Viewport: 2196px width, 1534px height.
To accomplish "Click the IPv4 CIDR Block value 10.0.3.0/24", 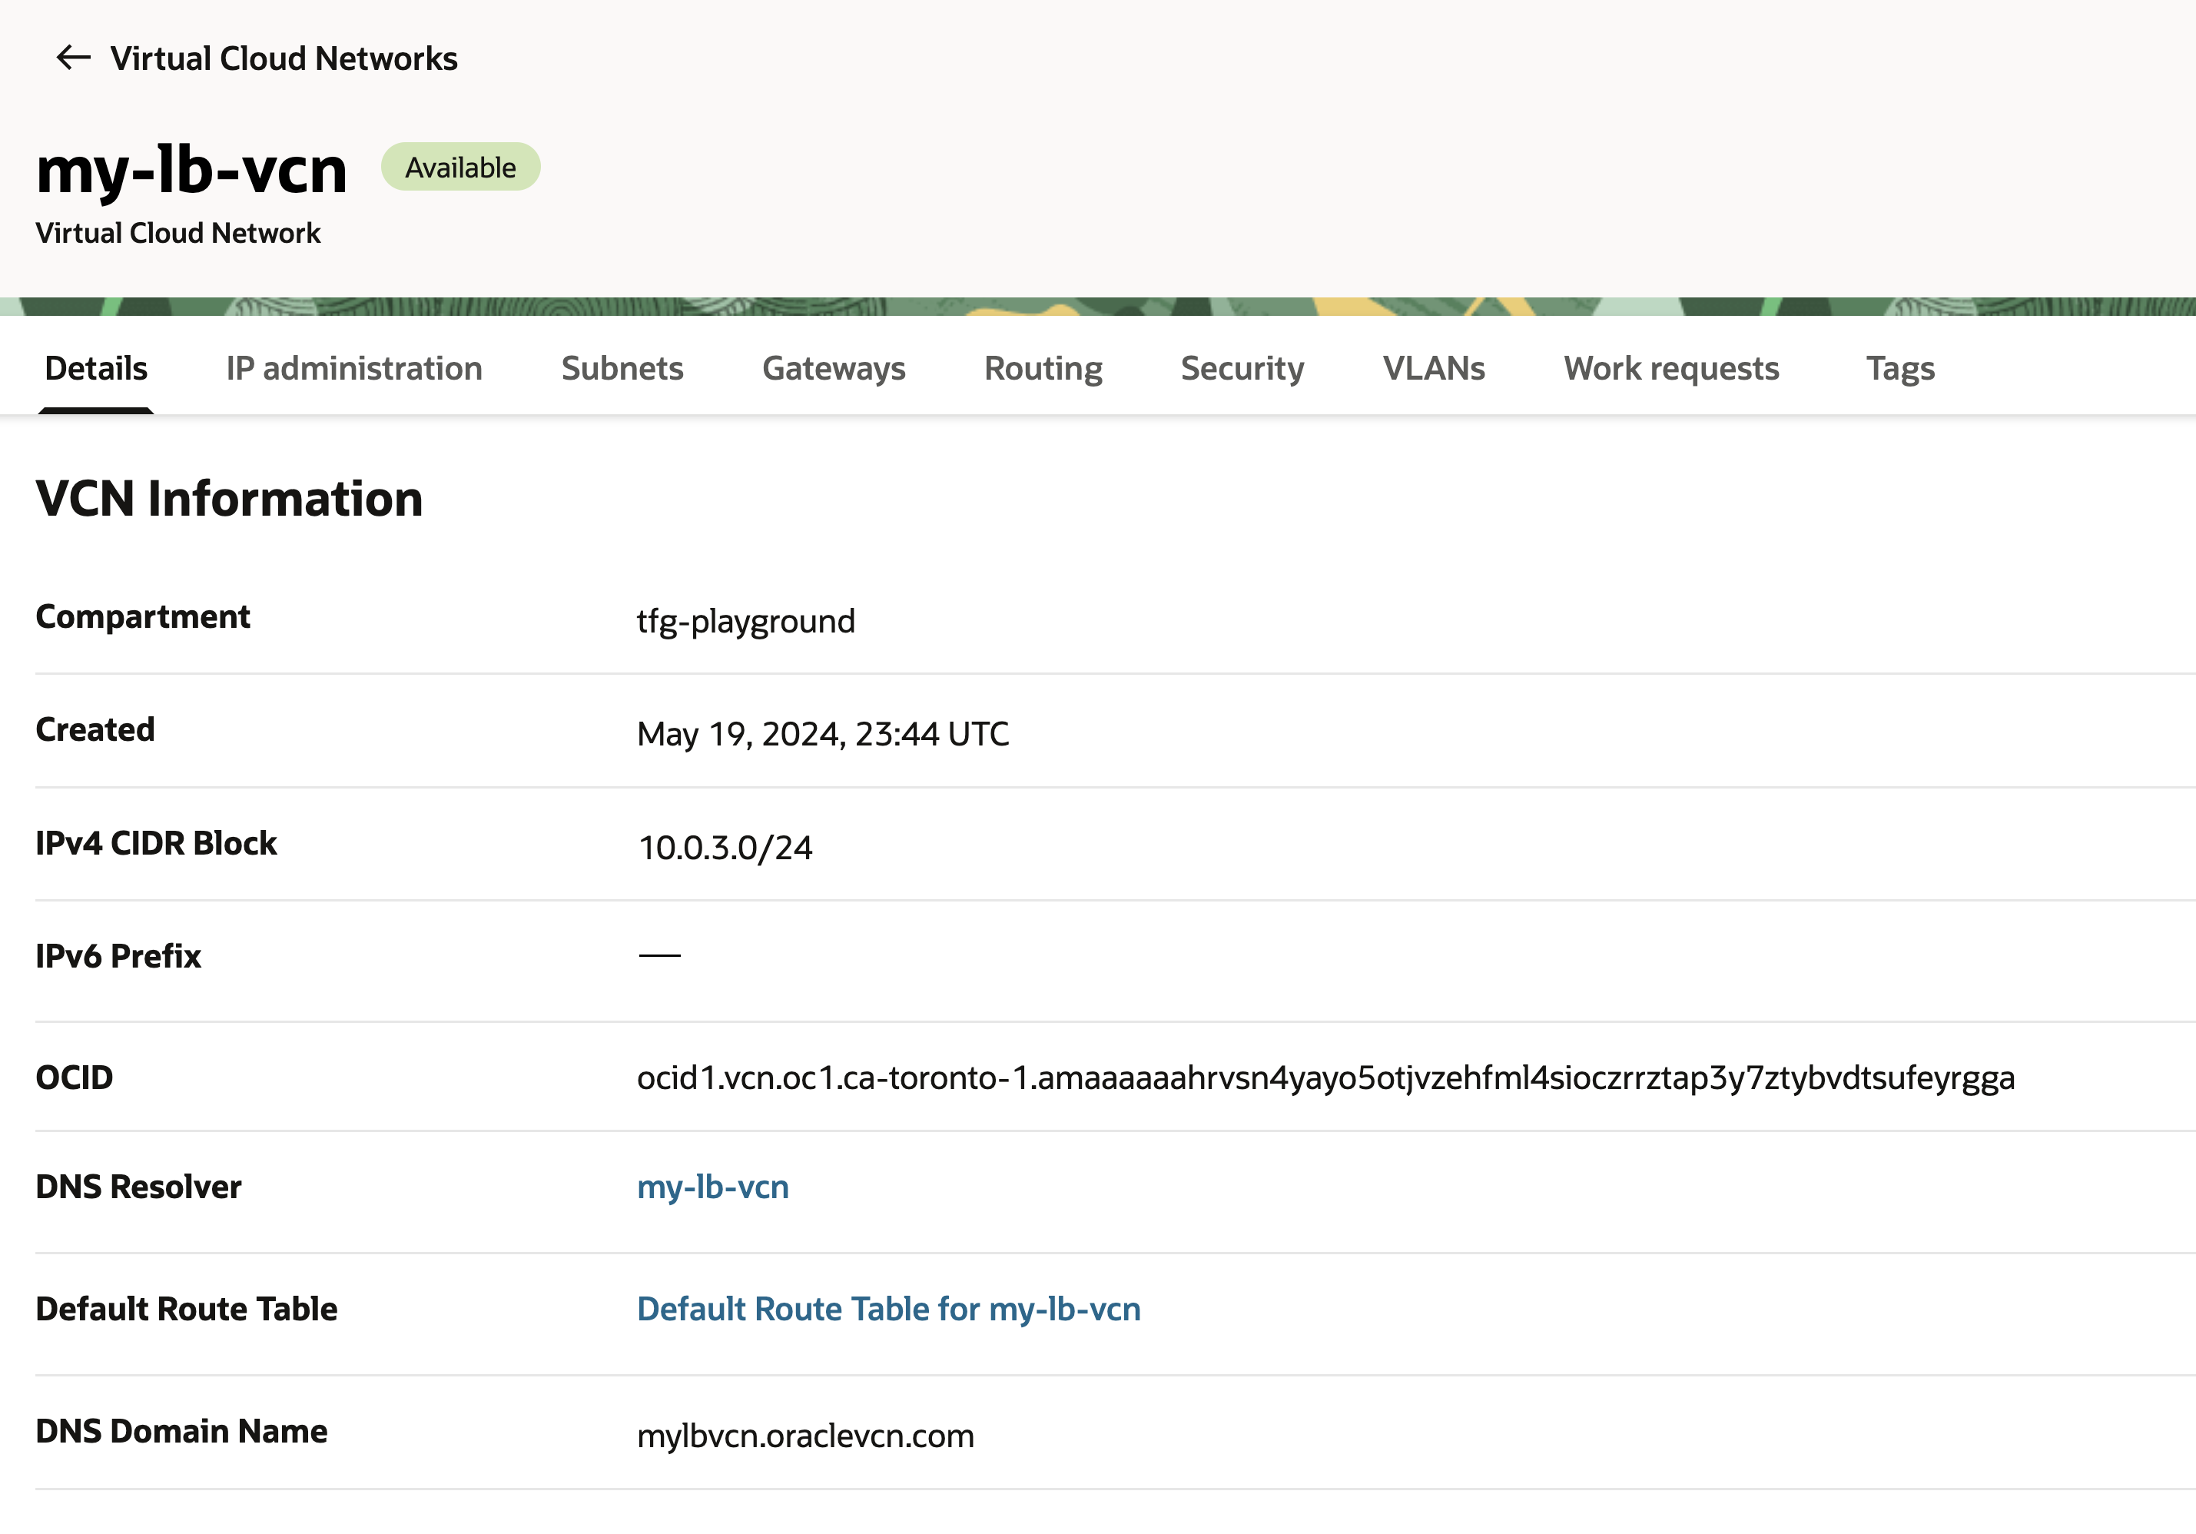I will click(725, 848).
